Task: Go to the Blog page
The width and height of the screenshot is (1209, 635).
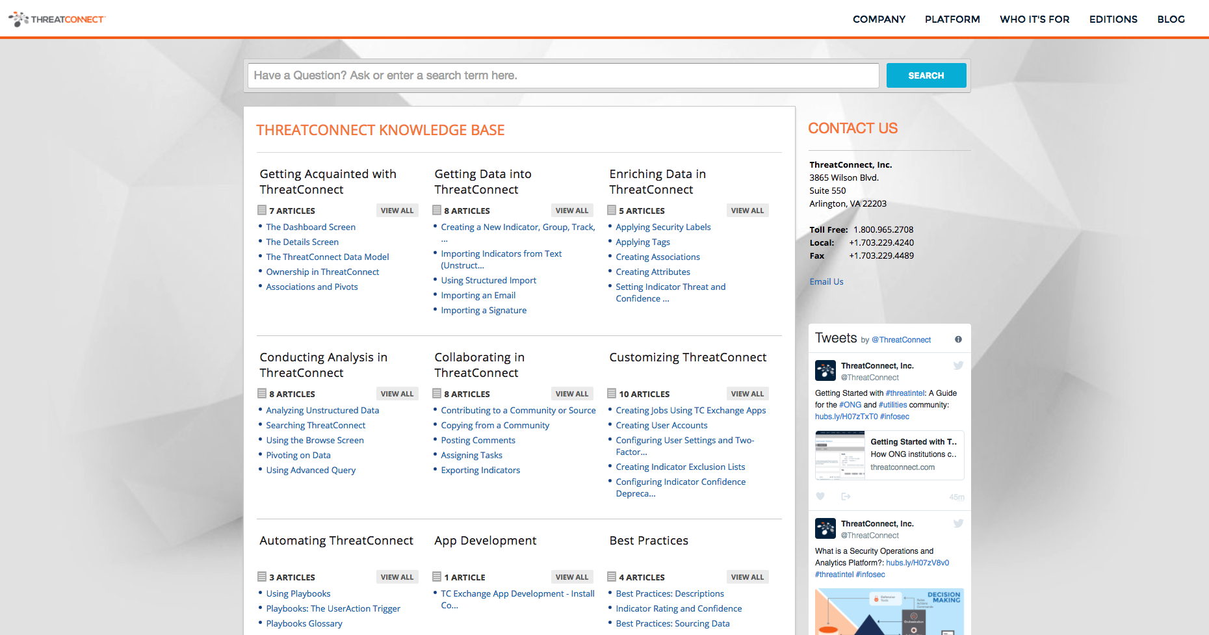Action: [x=1171, y=19]
